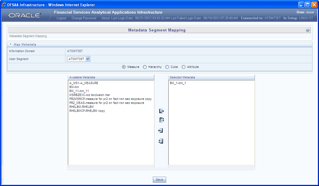Open the help icon in the title bar
The width and height of the screenshot is (319, 186).
tap(308, 30)
